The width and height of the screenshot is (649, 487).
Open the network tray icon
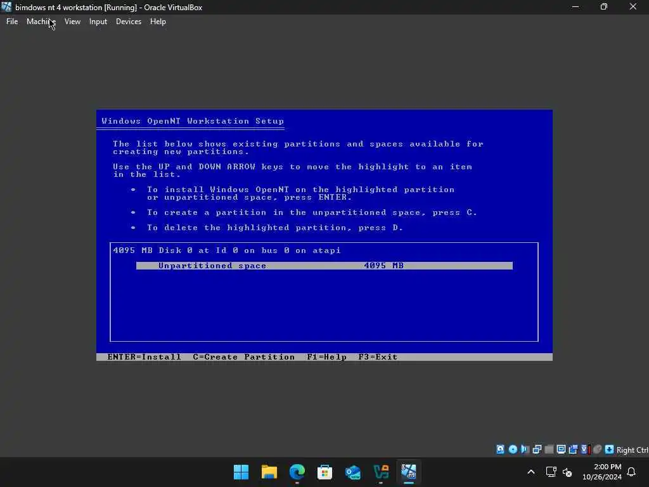(x=551, y=472)
